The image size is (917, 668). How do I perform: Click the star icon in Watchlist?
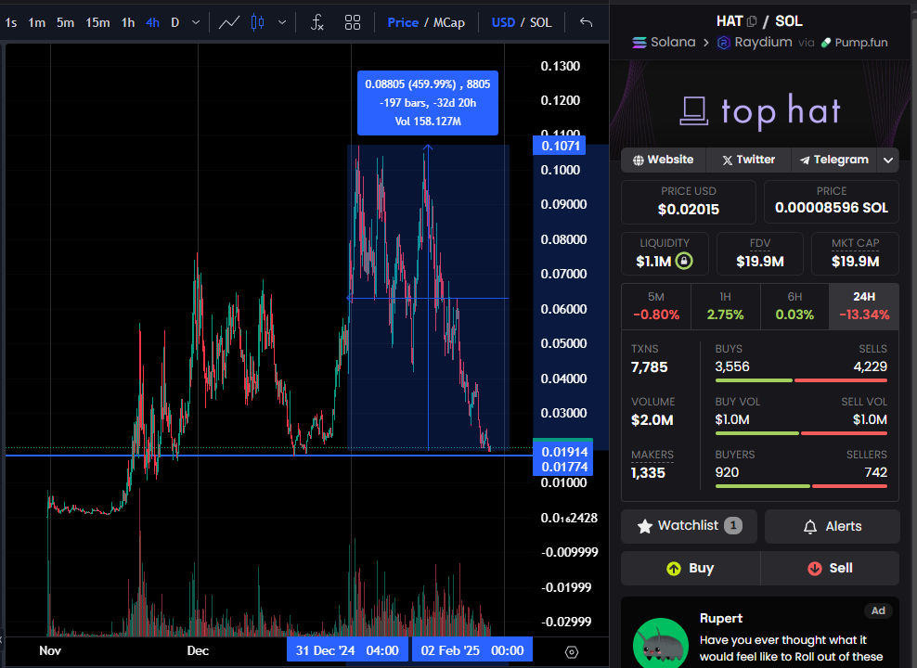pos(644,527)
